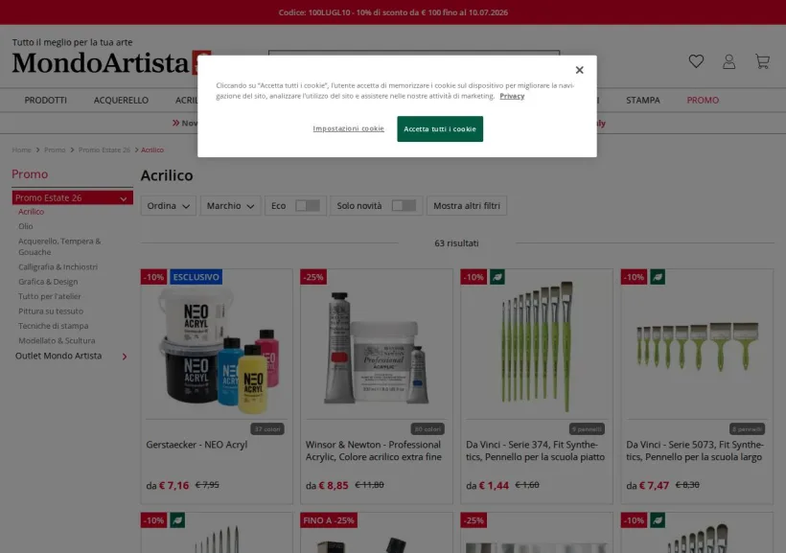Viewport: 786px width, 553px height.
Task: Click -10% badge on Gerstaecker NEO Acryl
Action: tap(154, 277)
